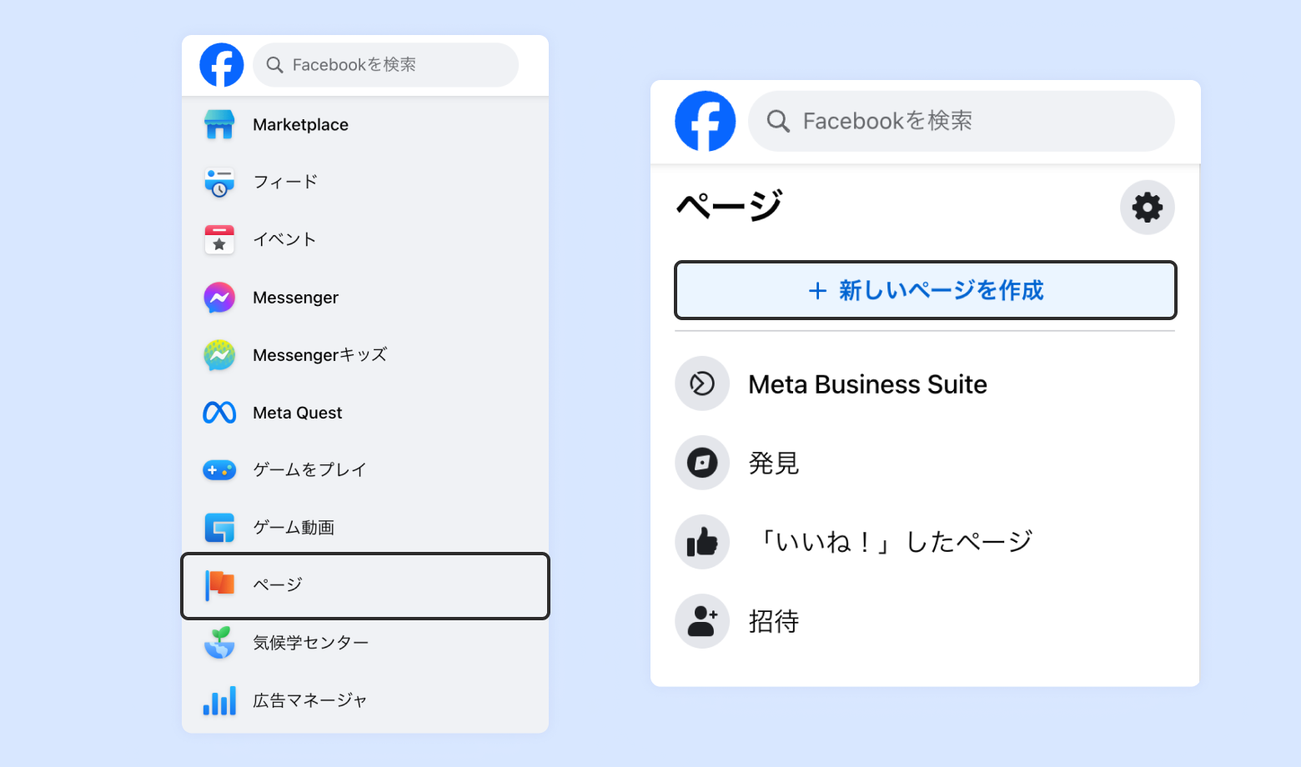Open フィード from the sidebar
The image size is (1301, 767).
pos(285,182)
